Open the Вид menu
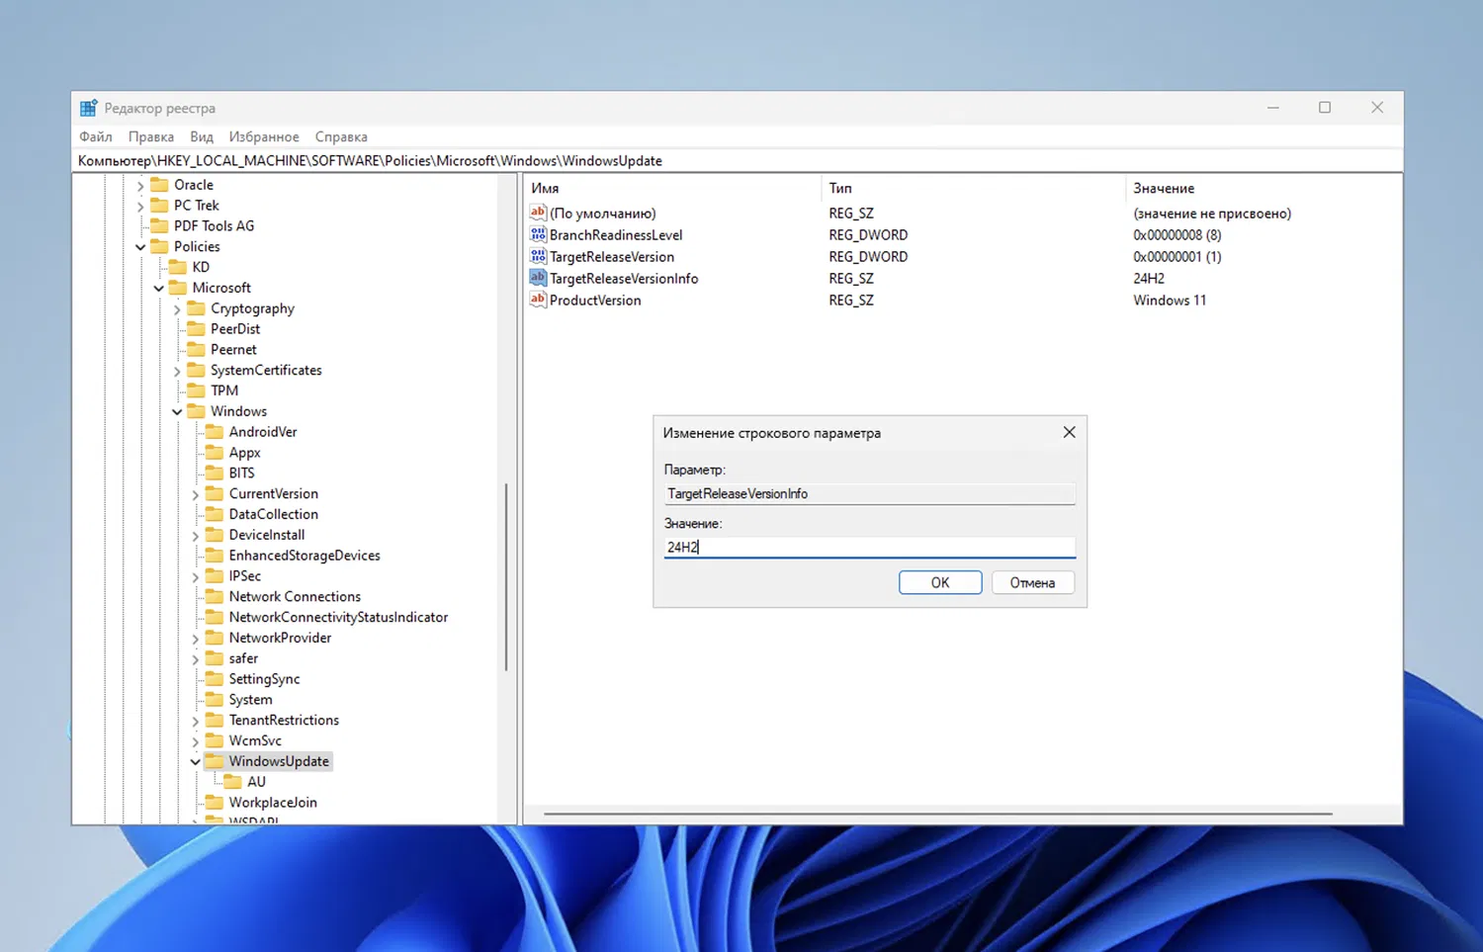1483x952 pixels. 202,136
